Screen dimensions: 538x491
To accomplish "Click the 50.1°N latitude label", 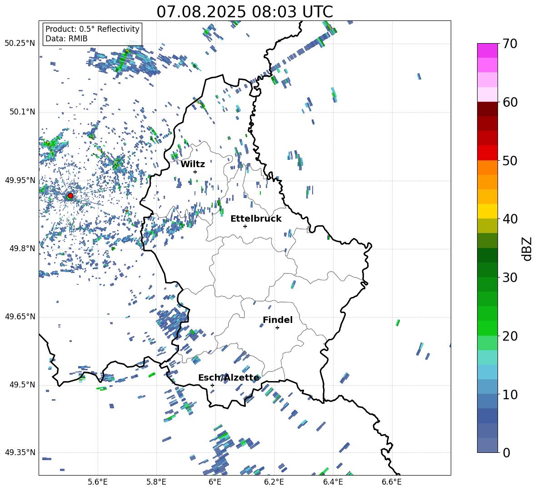I will pyautogui.click(x=22, y=112).
